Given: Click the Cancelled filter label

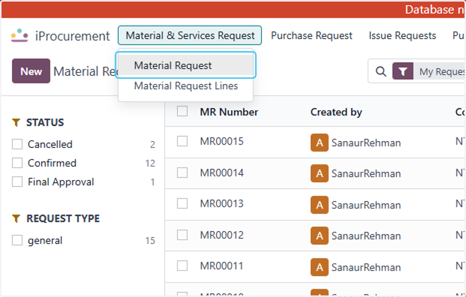Looking at the screenshot, I should tap(50, 144).
